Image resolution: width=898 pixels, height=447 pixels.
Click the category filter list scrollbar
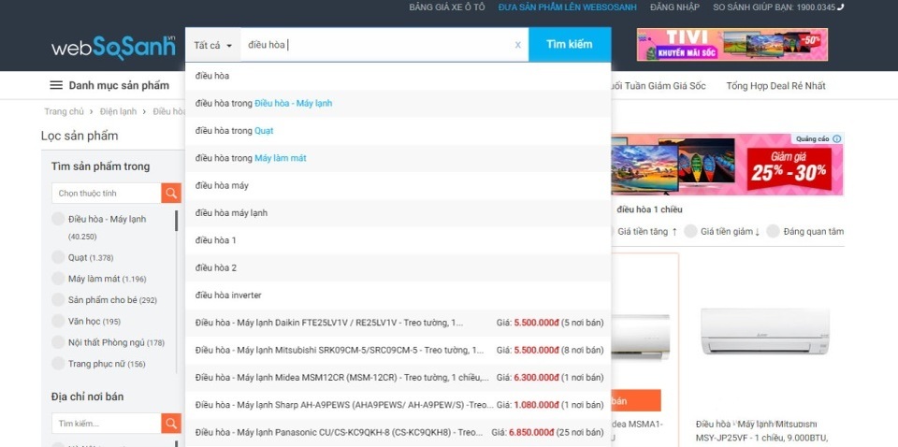pyautogui.click(x=177, y=221)
